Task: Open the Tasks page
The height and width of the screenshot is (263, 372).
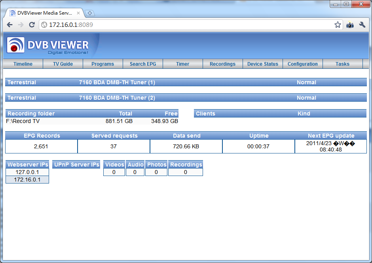Action: (342, 64)
